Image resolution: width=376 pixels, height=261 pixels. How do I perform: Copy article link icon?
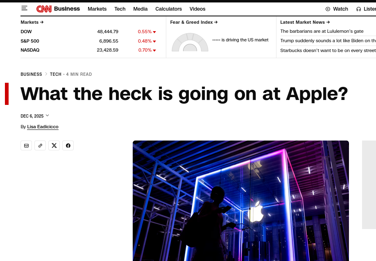point(40,145)
